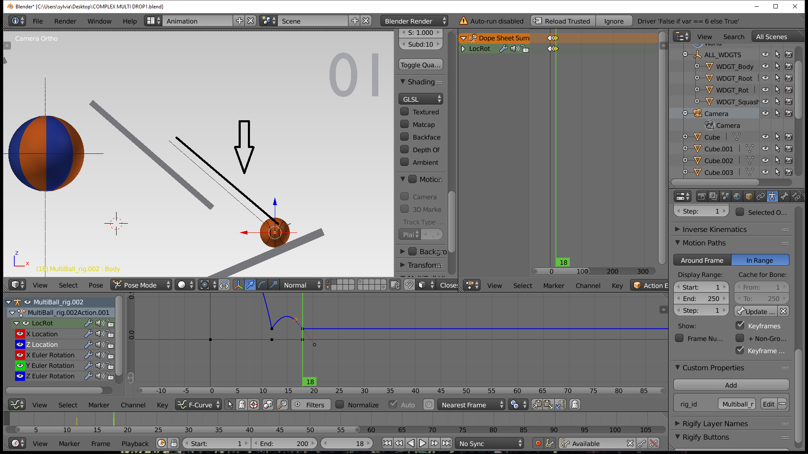Click the current frame field showing 18
The image size is (808, 454).
tap(347, 443)
